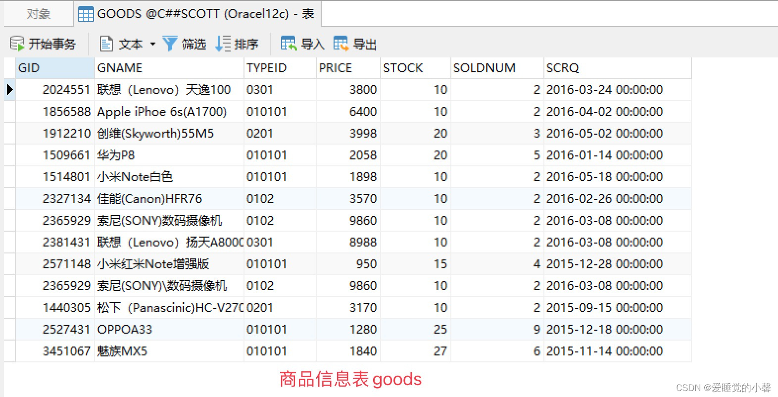Viewport: 778px width, 397px height.
Task: Select TYPEID cell 0301 for 天逸100 row
Action: click(x=280, y=90)
